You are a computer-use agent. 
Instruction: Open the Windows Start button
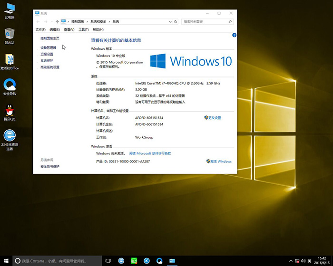(6, 261)
